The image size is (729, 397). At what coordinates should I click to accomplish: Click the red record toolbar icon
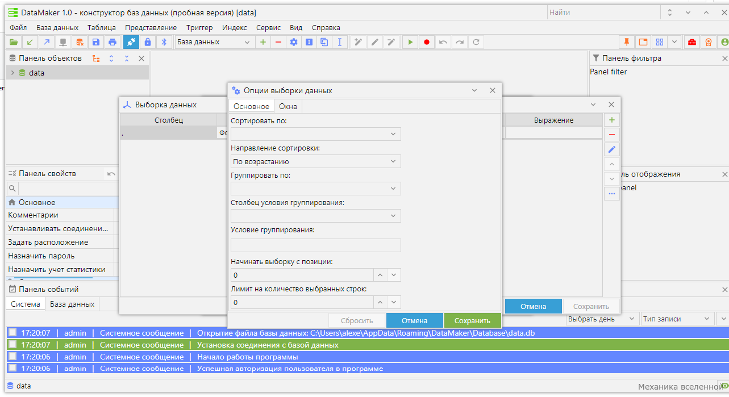pos(427,42)
